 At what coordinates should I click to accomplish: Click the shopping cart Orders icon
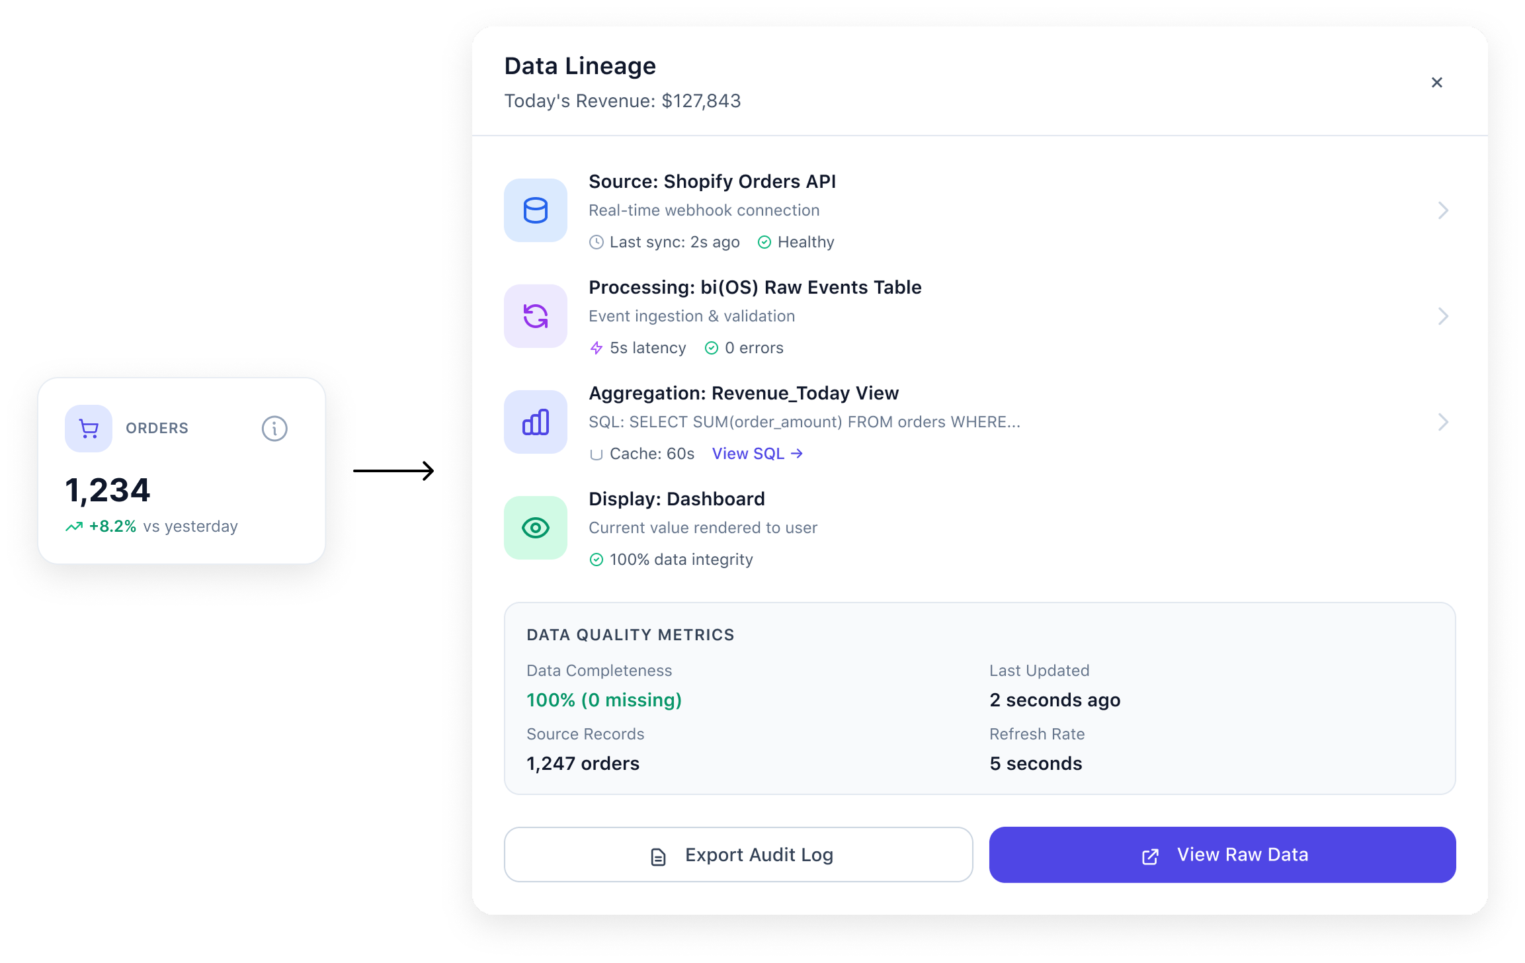point(89,429)
